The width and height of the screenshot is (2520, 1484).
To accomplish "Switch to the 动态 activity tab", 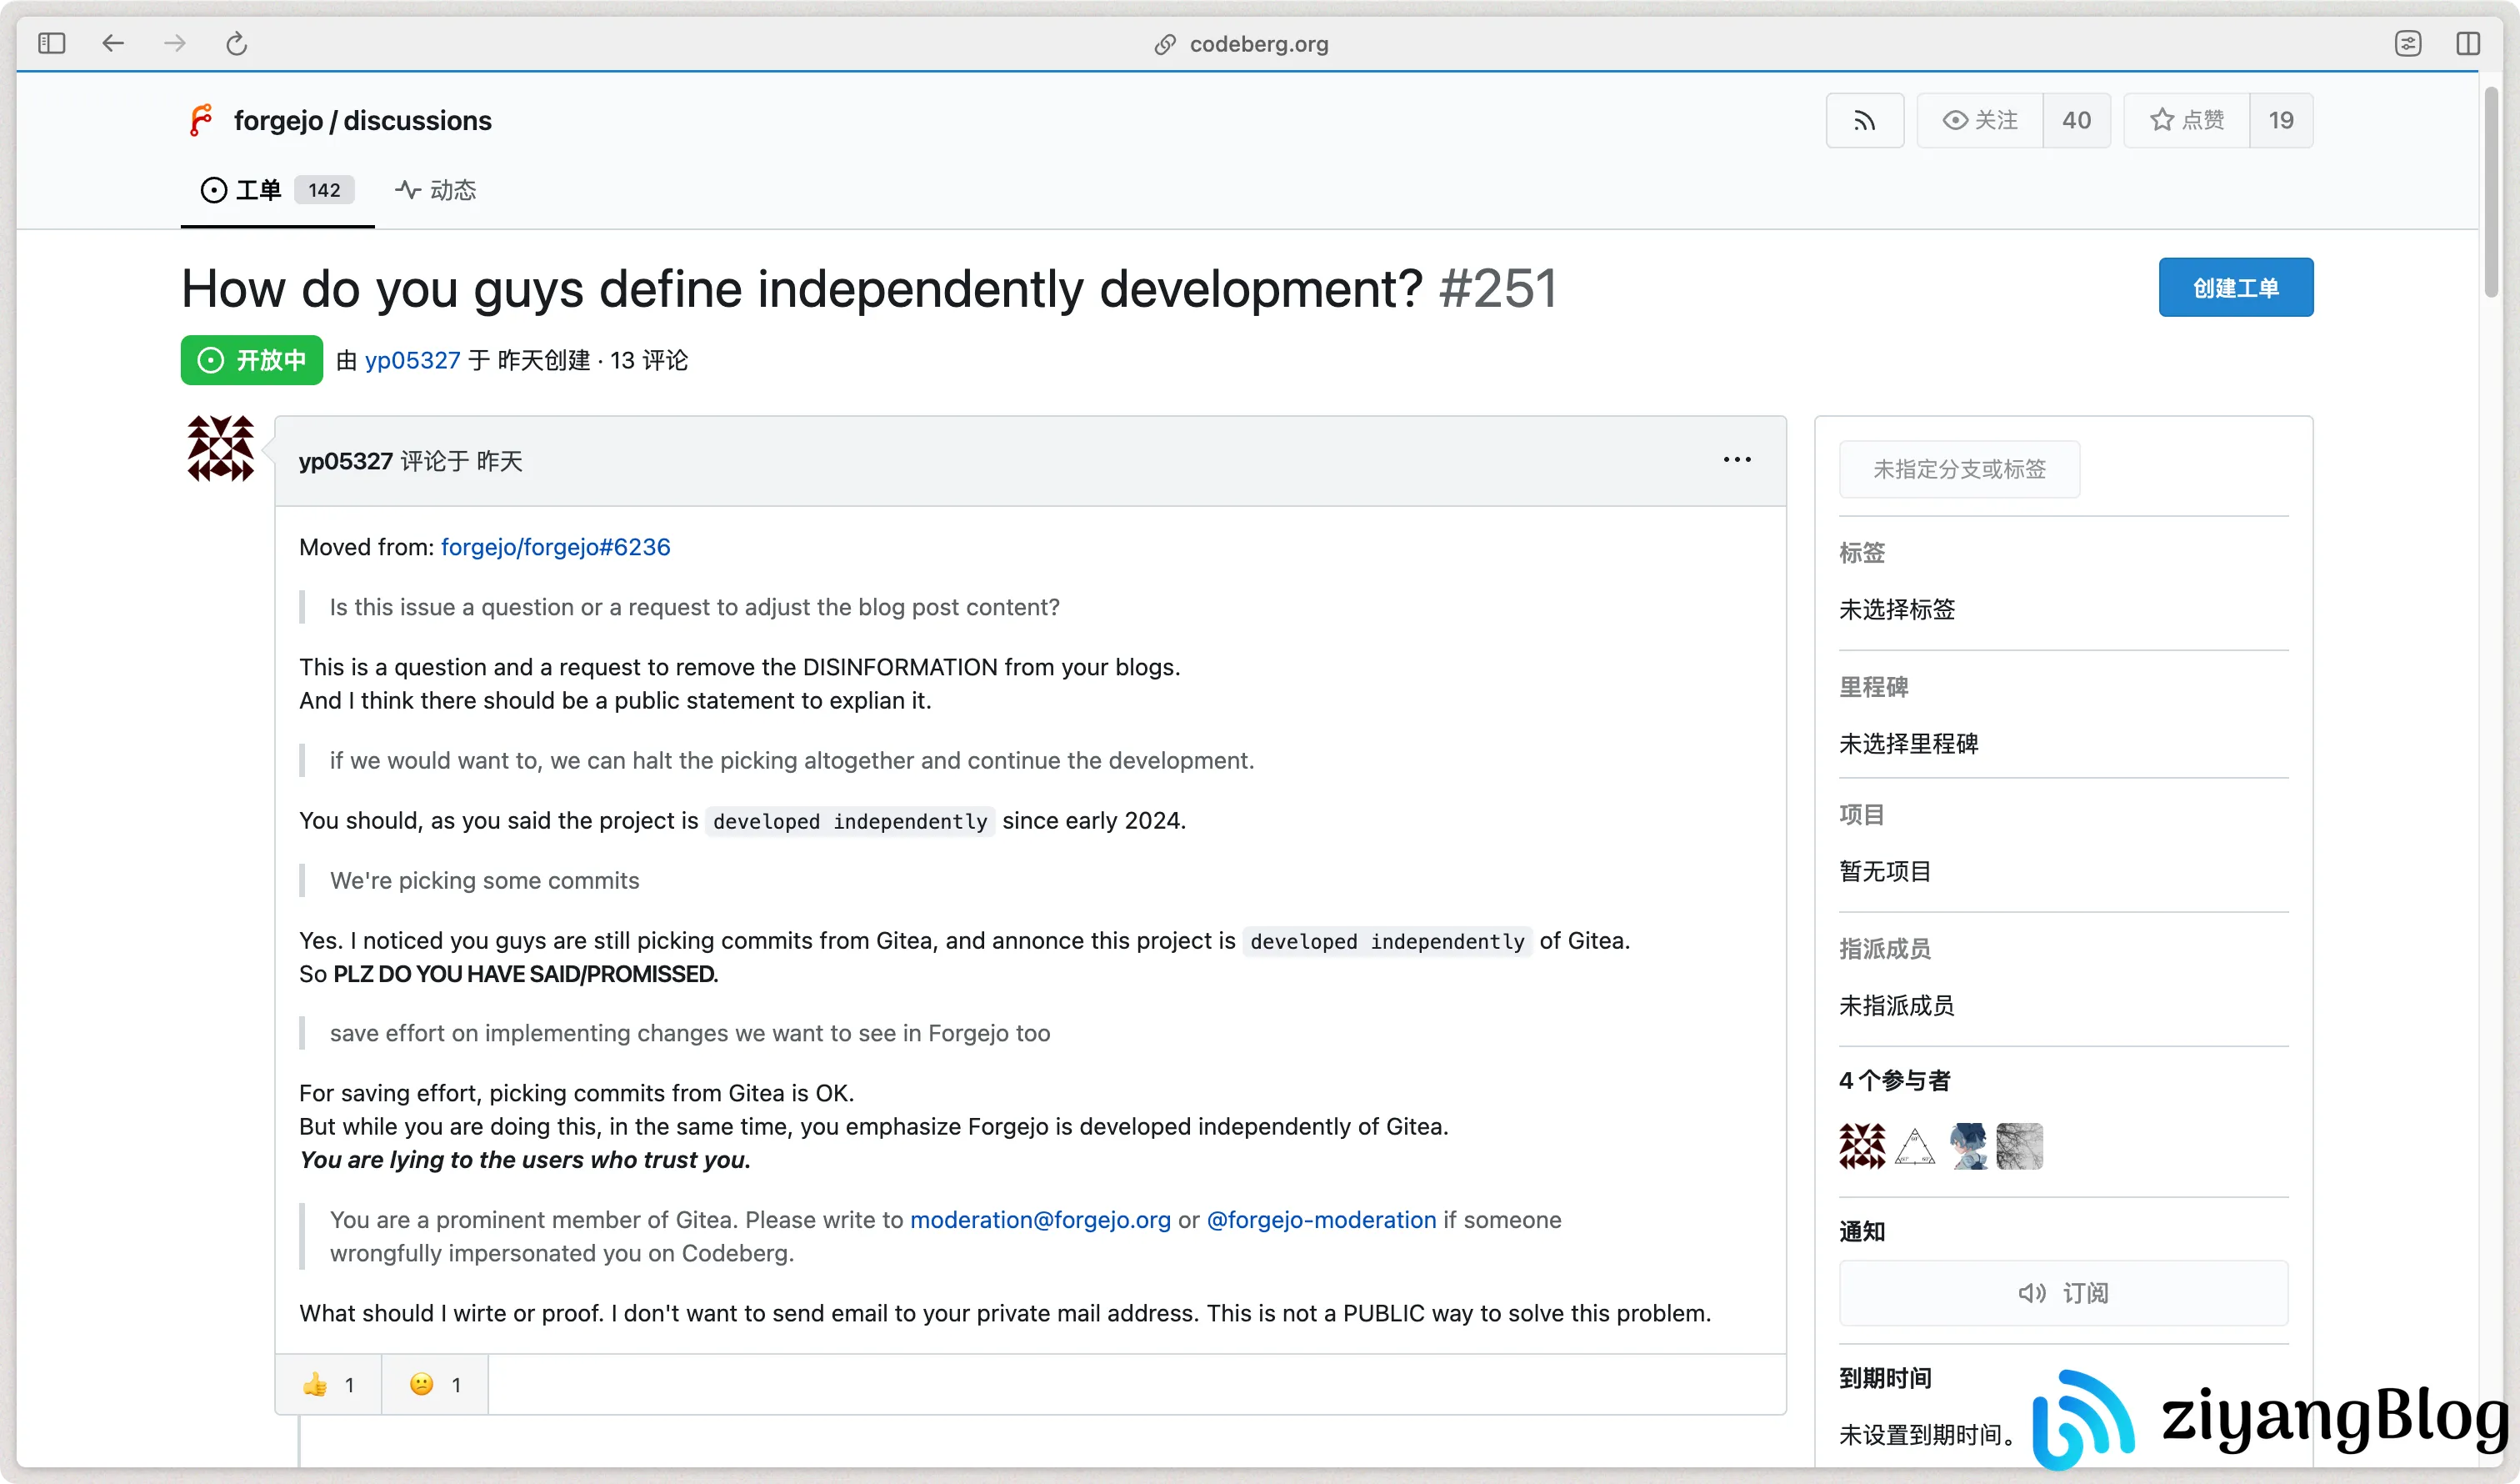I will pyautogui.click(x=435, y=190).
